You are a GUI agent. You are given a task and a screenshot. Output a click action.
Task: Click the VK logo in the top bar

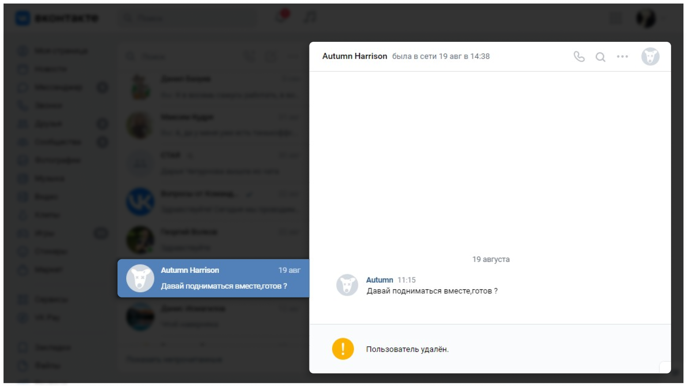(23, 18)
